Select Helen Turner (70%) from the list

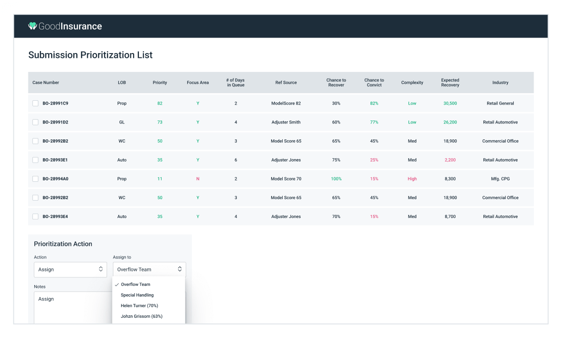[139, 305]
